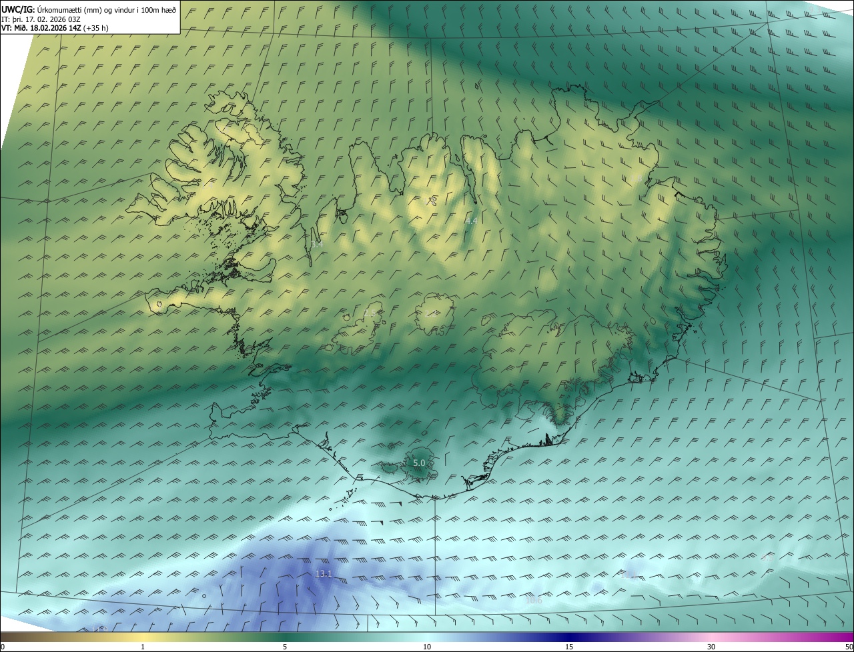
Task: Click the yellow segment of the color scale
Action: (143, 637)
